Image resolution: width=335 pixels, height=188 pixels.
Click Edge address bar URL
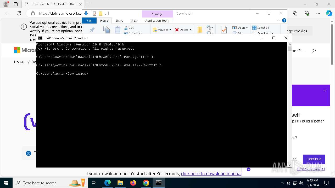[x=60, y=13]
